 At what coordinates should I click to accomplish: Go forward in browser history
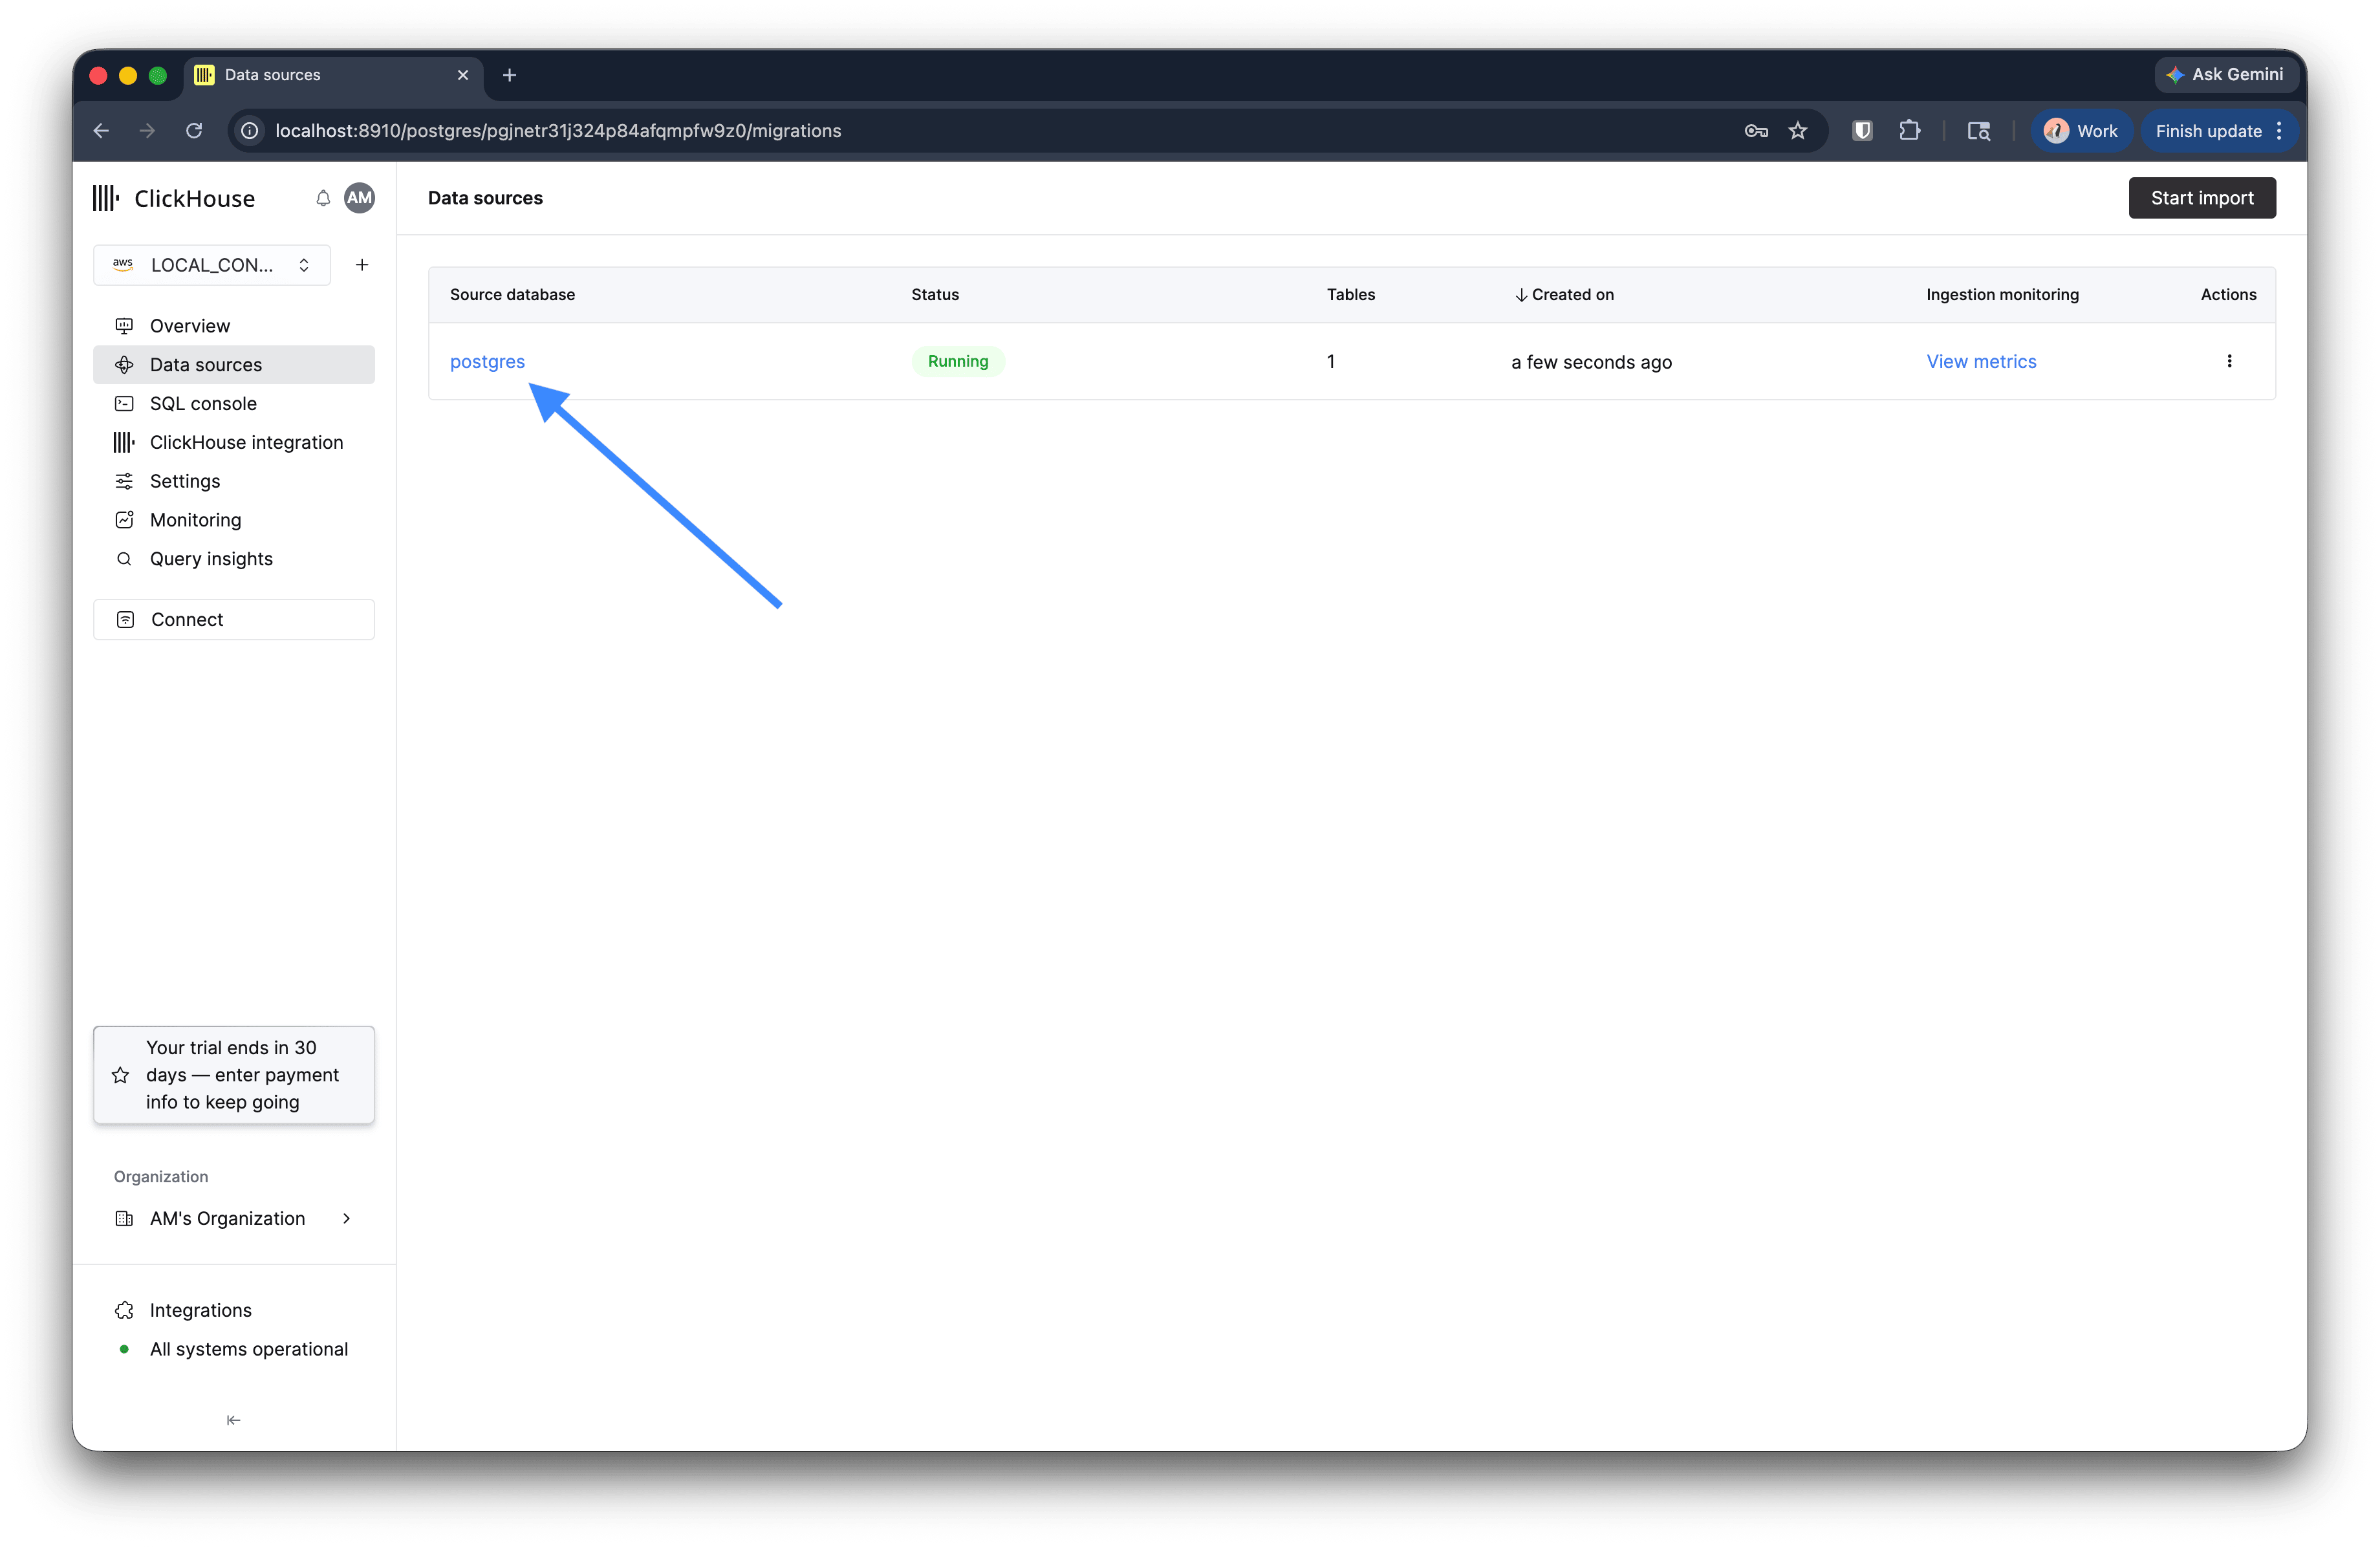147,131
